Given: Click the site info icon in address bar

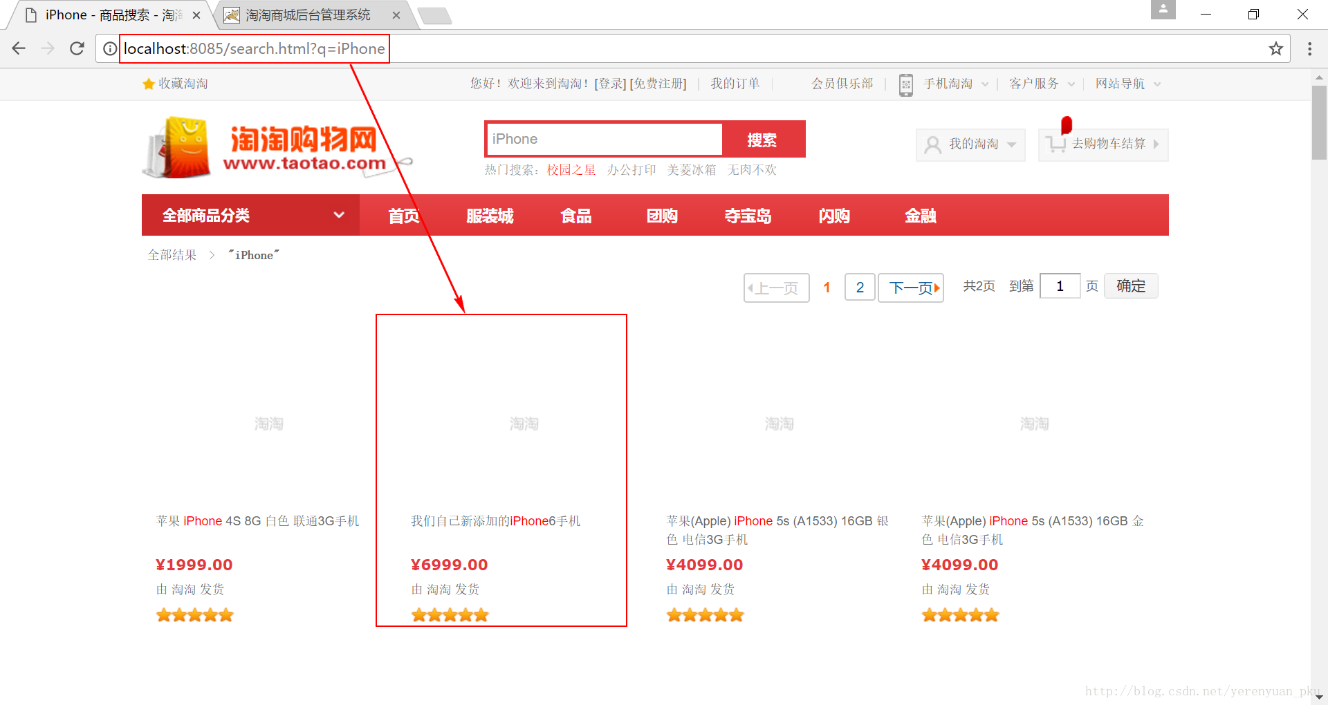Looking at the screenshot, I should click(110, 48).
